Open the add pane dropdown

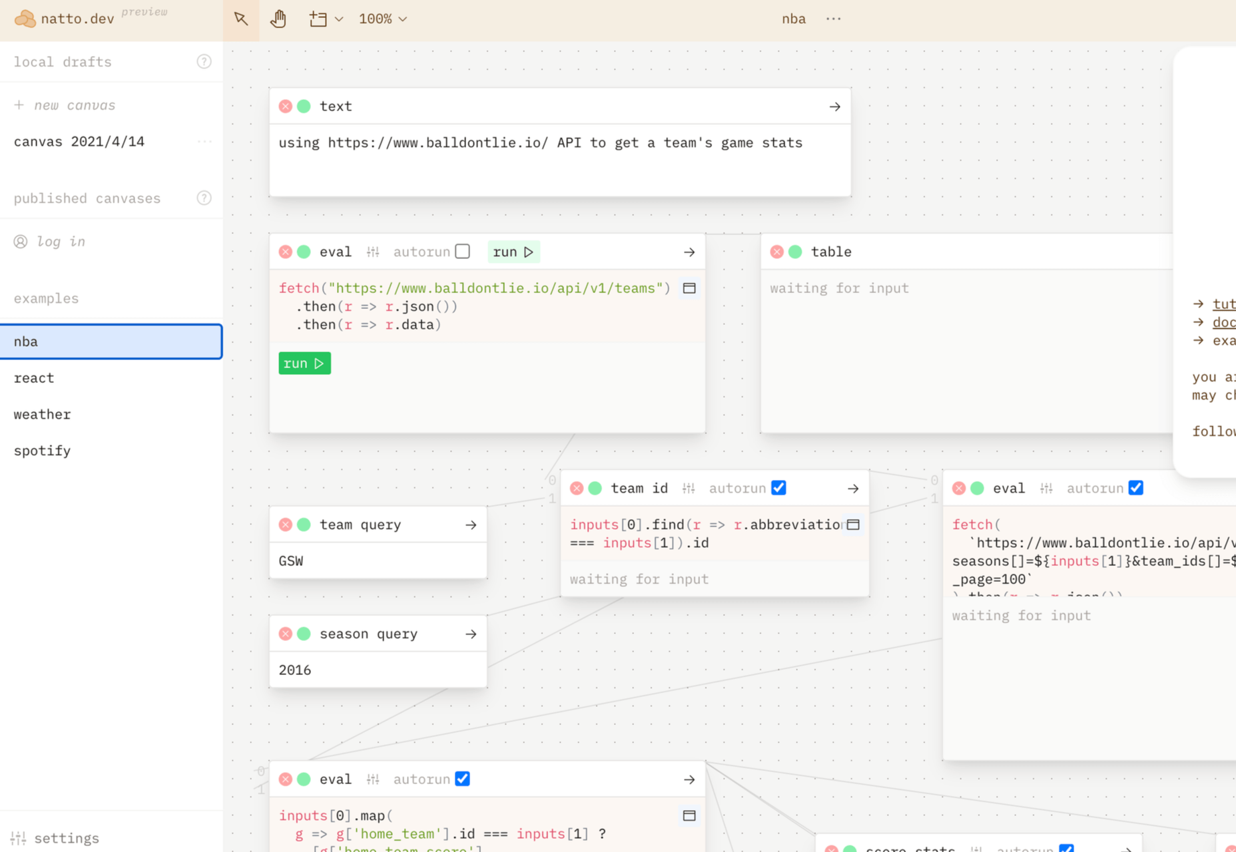click(326, 19)
